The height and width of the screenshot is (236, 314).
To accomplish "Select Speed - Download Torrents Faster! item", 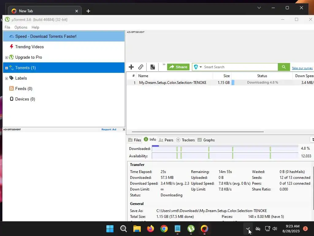I will tap(64, 36).
